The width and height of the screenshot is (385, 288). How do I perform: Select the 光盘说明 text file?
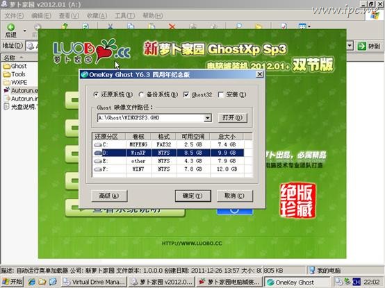pos(20,107)
